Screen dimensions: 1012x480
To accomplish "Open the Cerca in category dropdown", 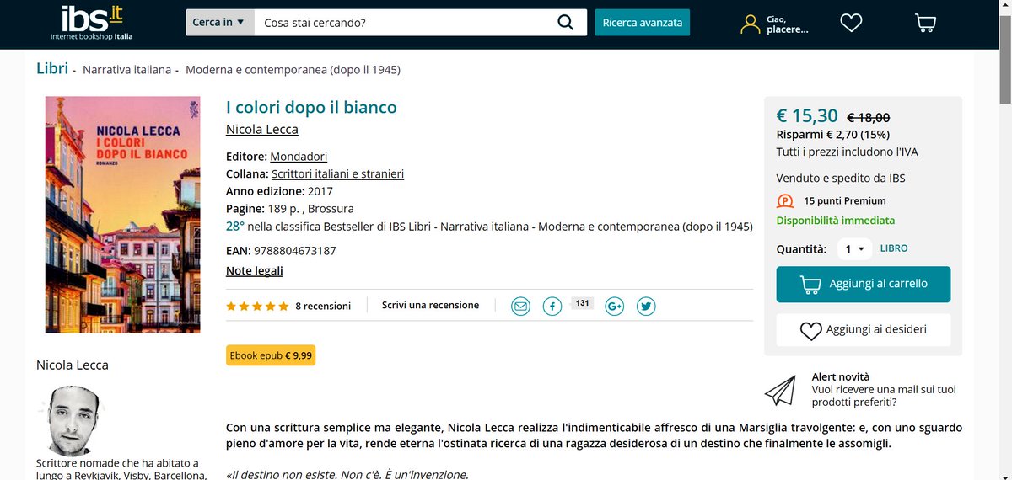I will point(219,23).
